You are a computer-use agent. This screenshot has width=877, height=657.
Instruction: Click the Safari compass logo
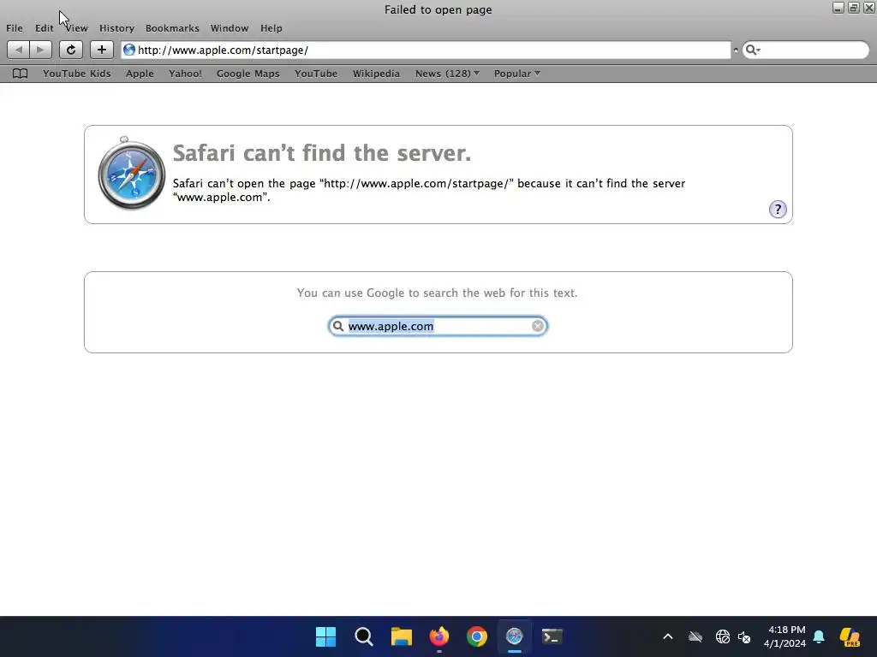(x=131, y=173)
